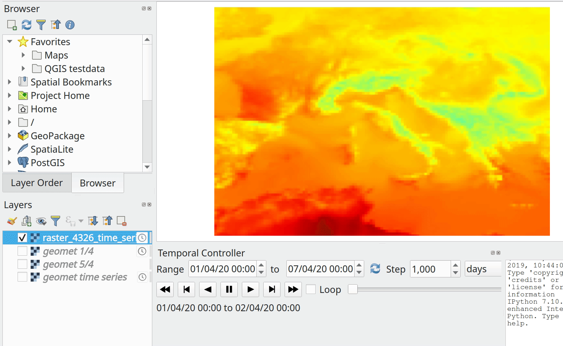Switch to the Layer Order tab

(x=37, y=183)
